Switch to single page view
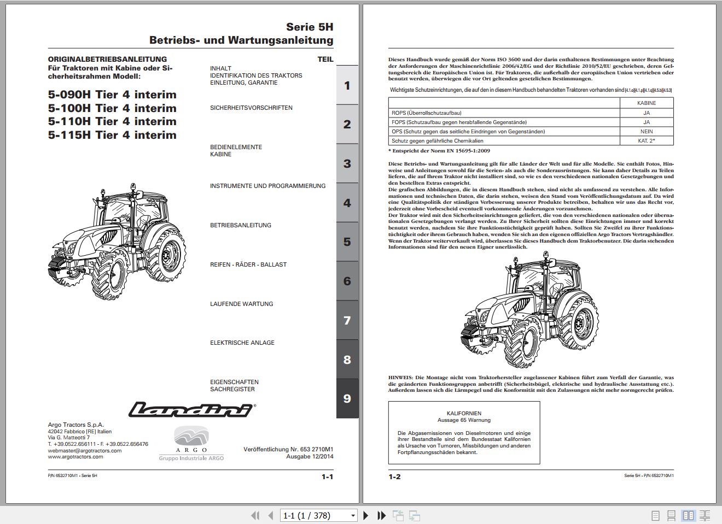This screenshot has height=524, width=722. 656,515
